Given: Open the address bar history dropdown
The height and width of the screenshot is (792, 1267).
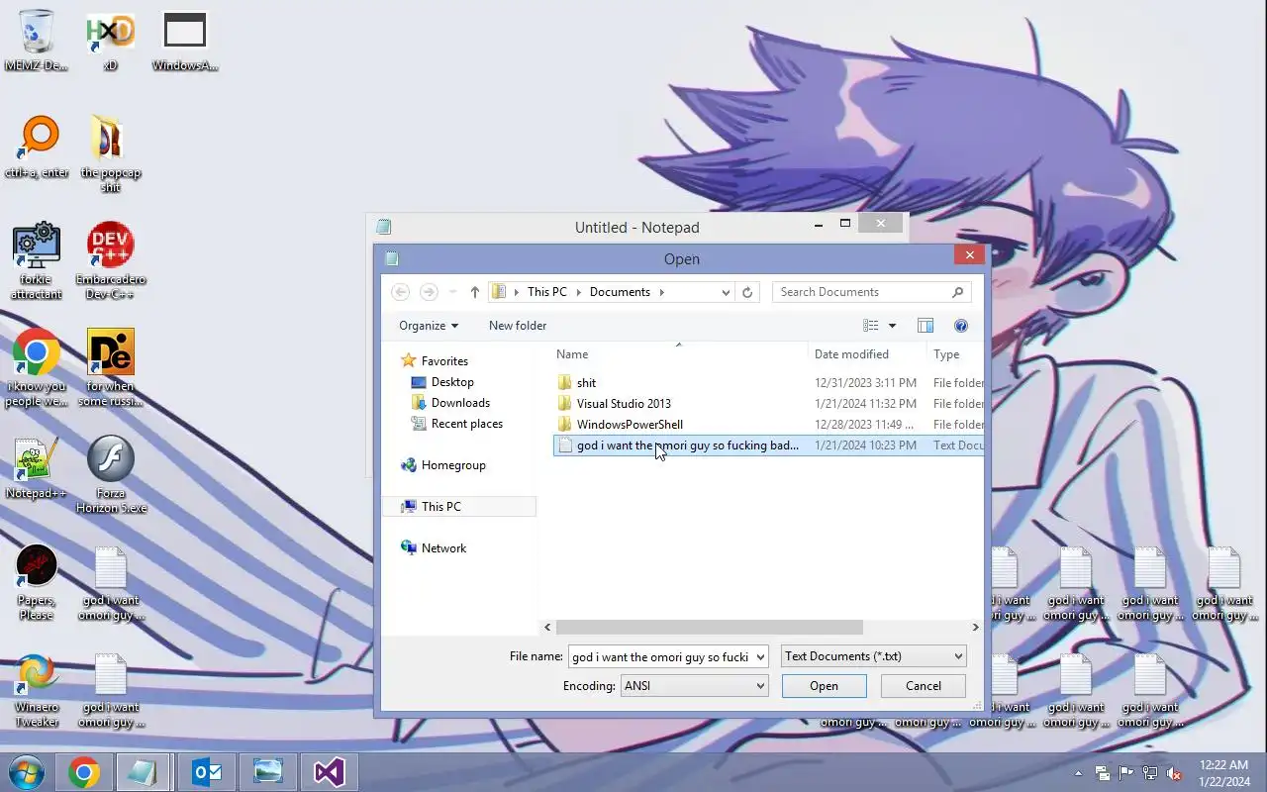Looking at the screenshot, I should (726, 292).
